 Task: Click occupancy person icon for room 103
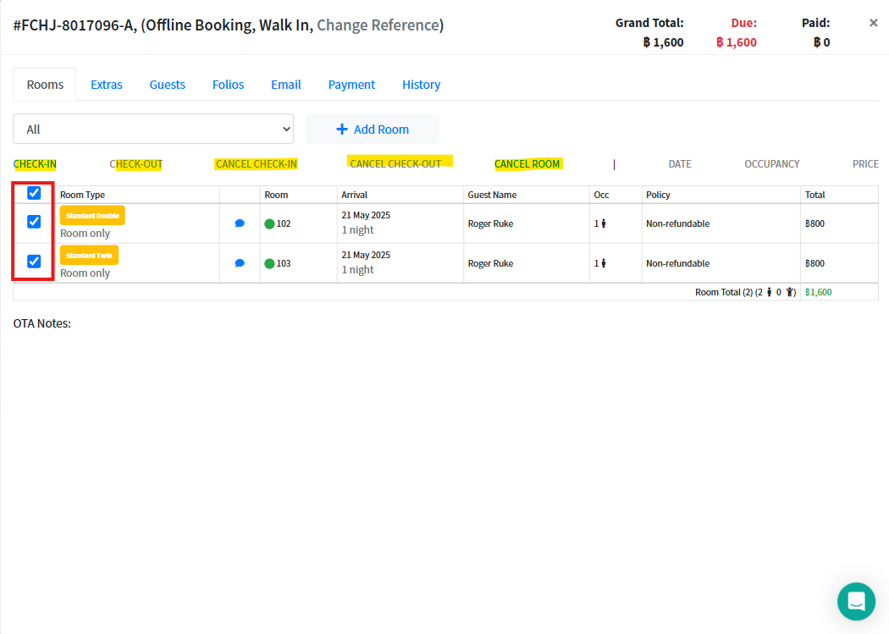604,263
